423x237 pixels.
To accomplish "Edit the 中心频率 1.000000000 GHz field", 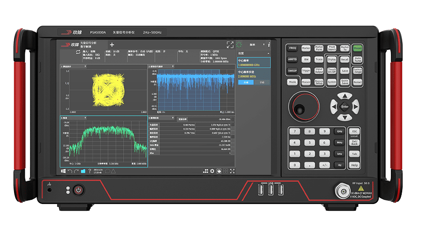I will coord(254,63).
